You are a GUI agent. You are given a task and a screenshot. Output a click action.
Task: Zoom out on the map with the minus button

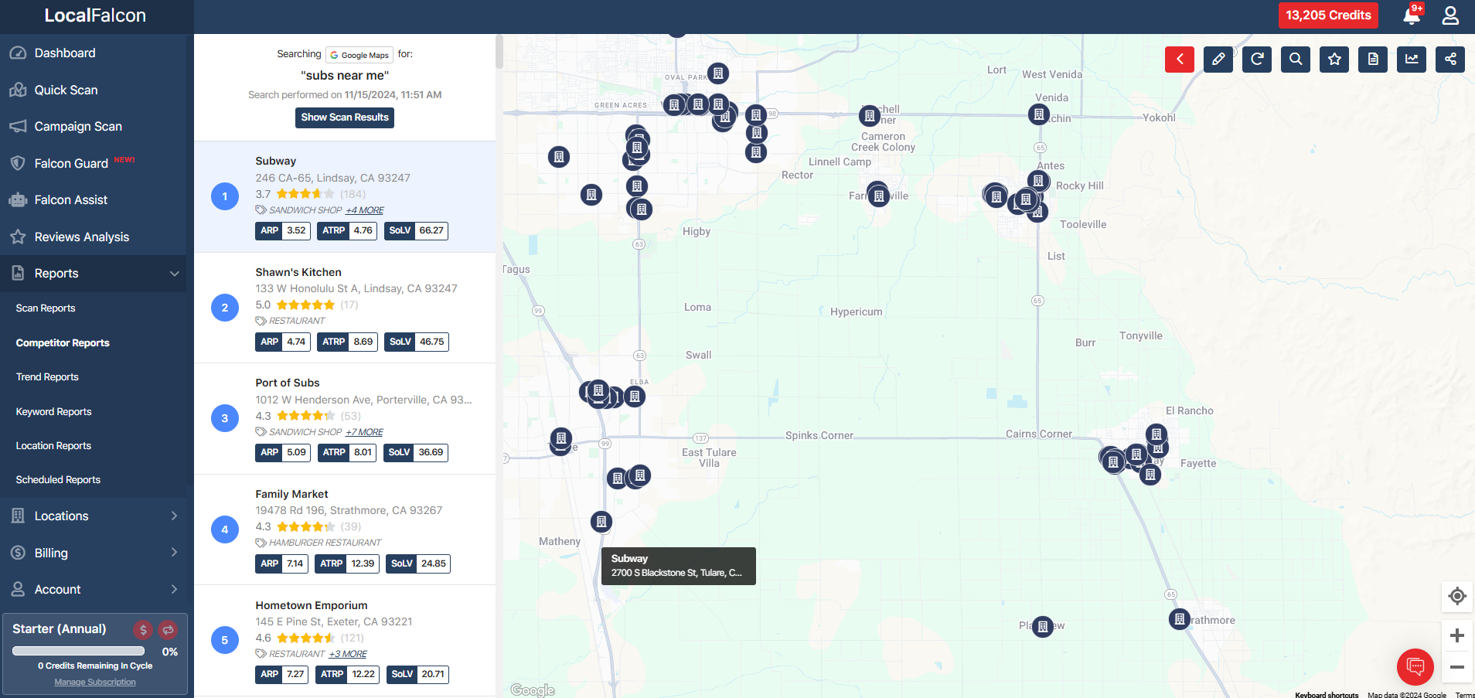click(1457, 667)
